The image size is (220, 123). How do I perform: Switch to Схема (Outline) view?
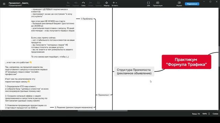click(215, 114)
